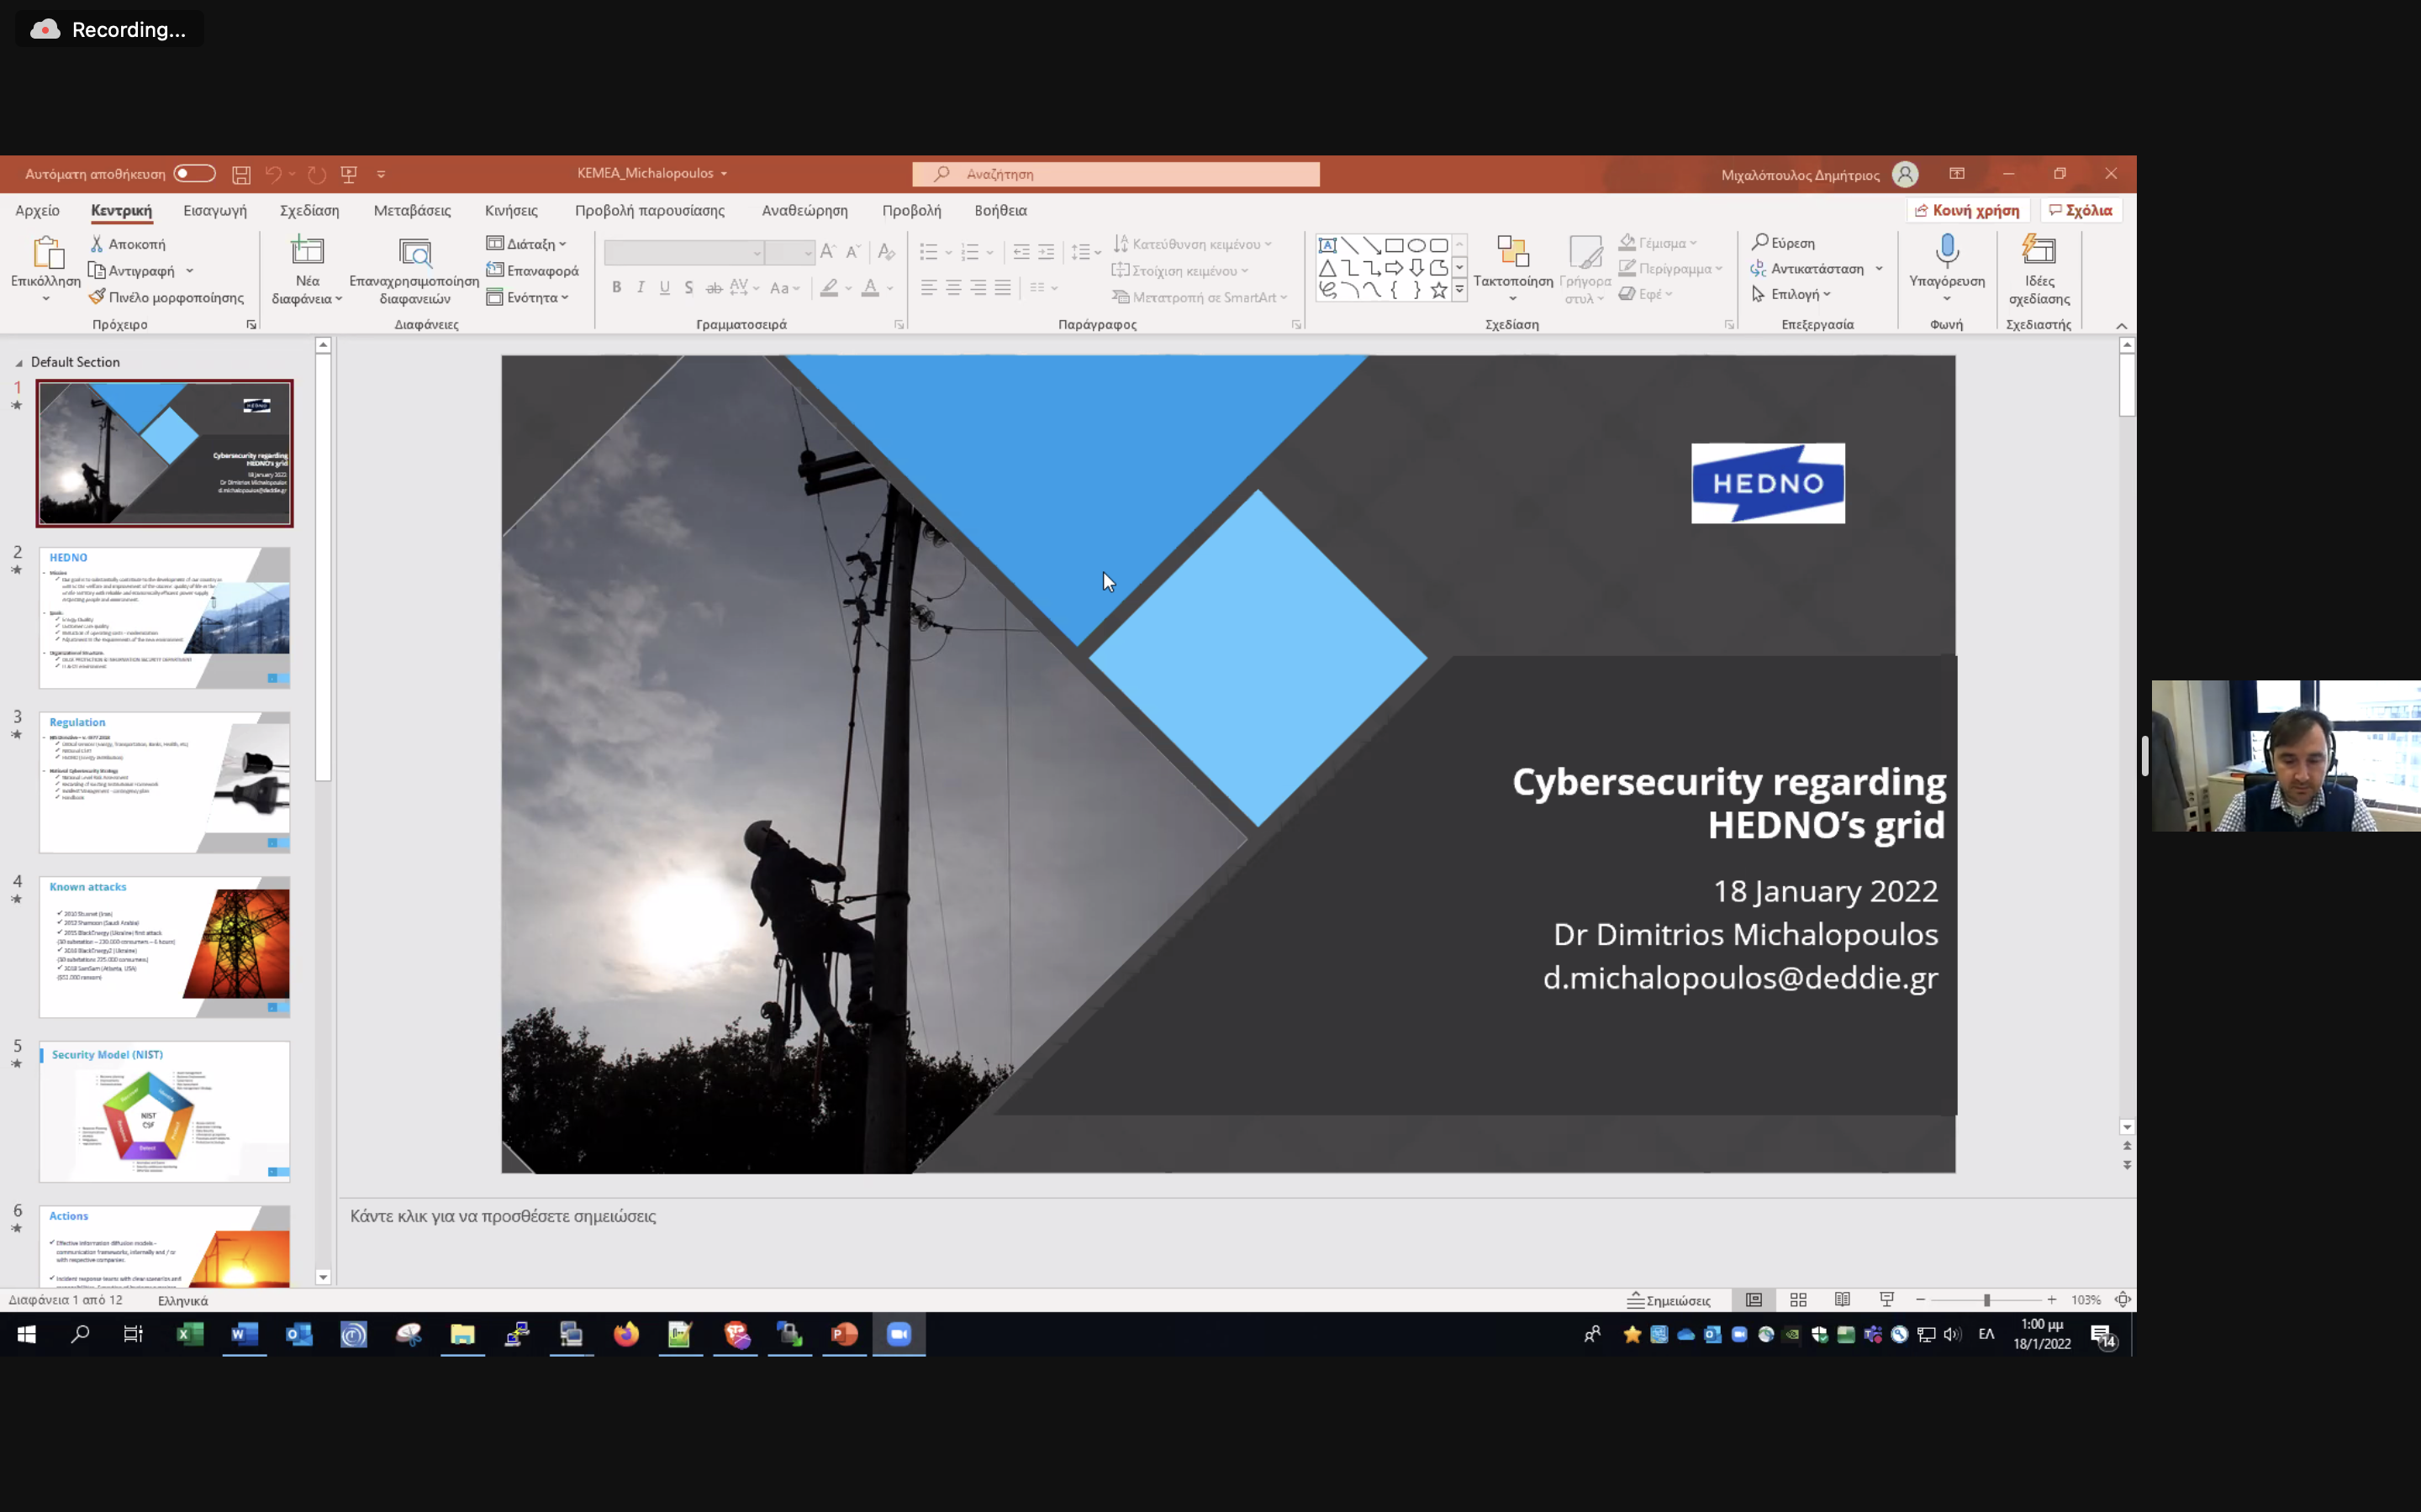
Task: Click the zoom slider handle
Action: [1986, 1300]
